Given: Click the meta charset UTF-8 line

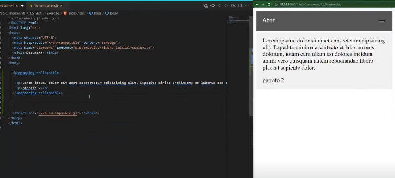Looking at the screenshot, I should [x=35, y=38].
